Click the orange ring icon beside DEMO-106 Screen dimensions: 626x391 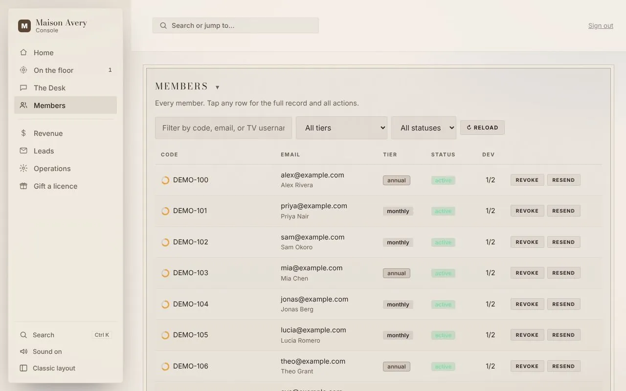(x=165, y=366)
